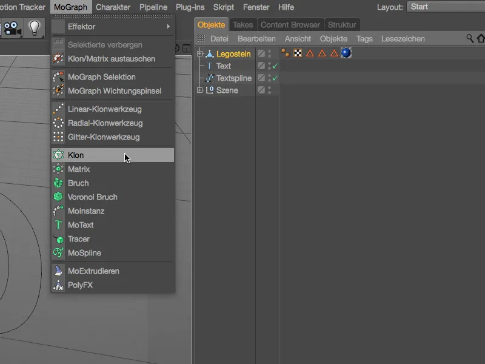Click the green MoText icon in the menu
The width and height of the screenshot is (485, 364).
(x=59, y=225)
